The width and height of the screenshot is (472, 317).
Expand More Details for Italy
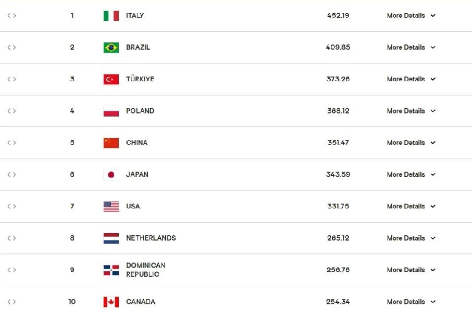click(x=411, y=16)
